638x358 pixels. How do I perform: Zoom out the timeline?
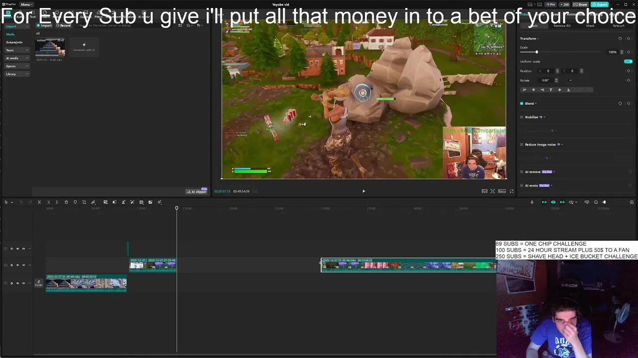pos(596,202)
